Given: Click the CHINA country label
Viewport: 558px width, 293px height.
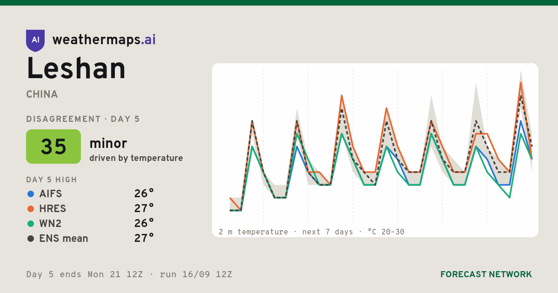Looking at the screenshot, I should (42, 94).
